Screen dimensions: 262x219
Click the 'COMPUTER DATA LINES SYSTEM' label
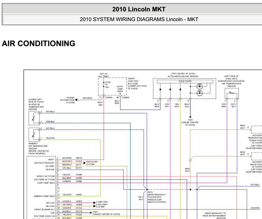pyautogui.click(x=102, y=204)
